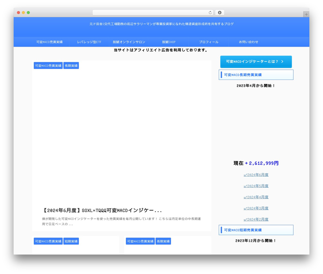The width and height of the screenshot is (323, 274).
Task: Click the 可変MACD長期売買実績 sidebar heading
Action: tap(256, 75)
